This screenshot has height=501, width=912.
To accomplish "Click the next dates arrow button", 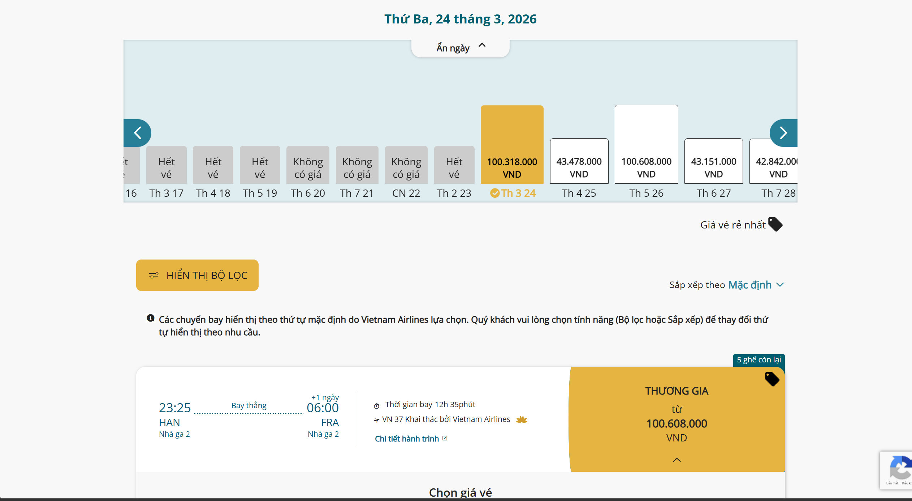I will (783, 133).
